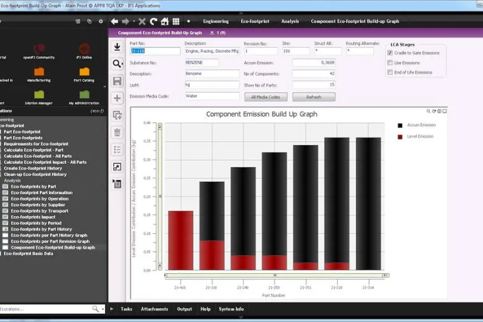Open the Search magnifier in left toolbar
Viewport: 483px width, 322px height.
tap(117, 64)
